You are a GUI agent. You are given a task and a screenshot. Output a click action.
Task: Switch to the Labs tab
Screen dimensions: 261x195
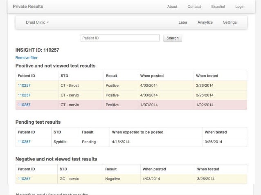pyautogui.click(x=182, y=22)
